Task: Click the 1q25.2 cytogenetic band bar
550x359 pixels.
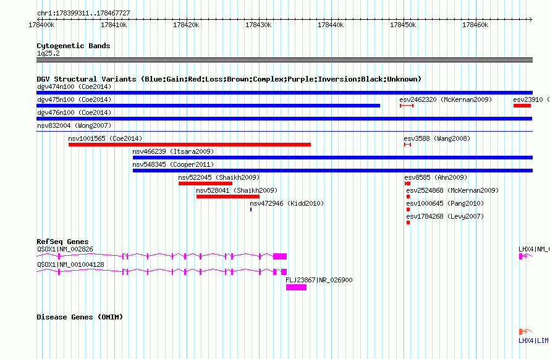Action: [284, 60]
